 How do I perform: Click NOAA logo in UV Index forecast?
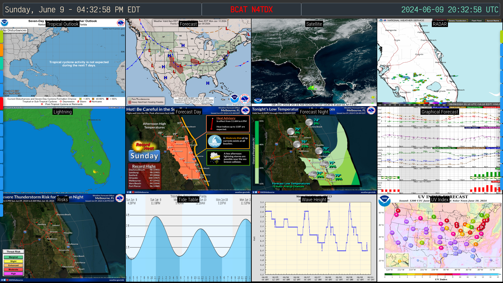click(384, 201)
